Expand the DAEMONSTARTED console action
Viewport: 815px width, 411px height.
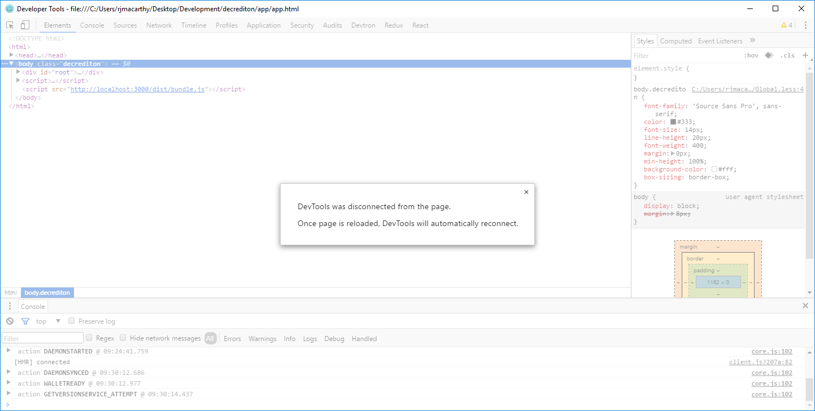(x=8, y=351)
